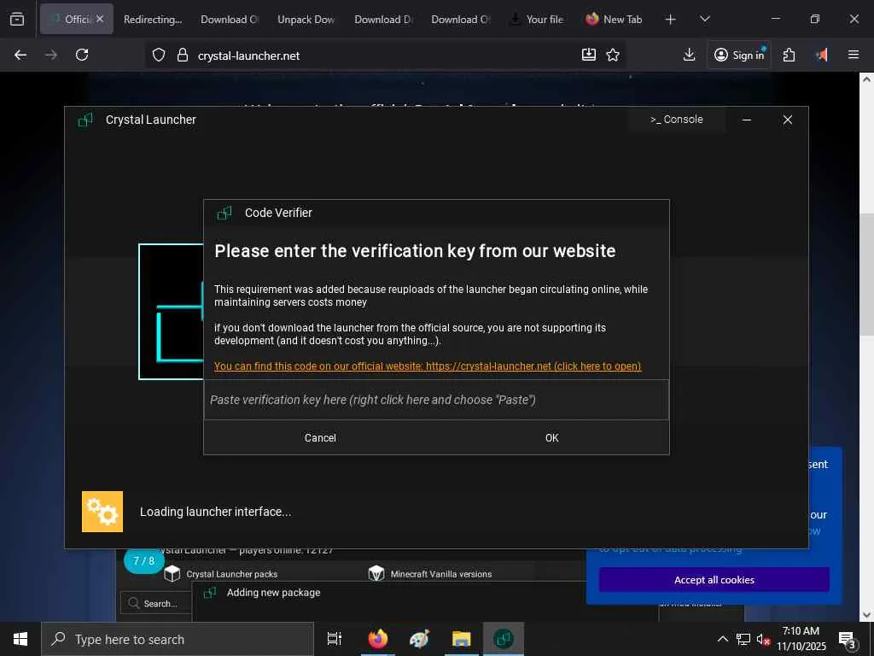Open the Extensions puzzle icon
This screenshot has height=656, width=874.
click(789, 55)
